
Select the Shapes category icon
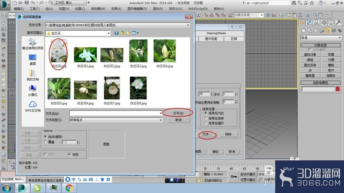pyautogui.click(x=309, y=31)
